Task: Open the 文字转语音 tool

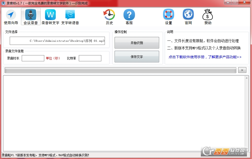Action: tap(70, 17)
